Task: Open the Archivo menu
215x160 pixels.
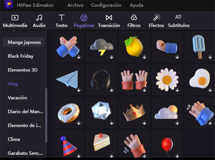Action: click(x=75, y=5)
